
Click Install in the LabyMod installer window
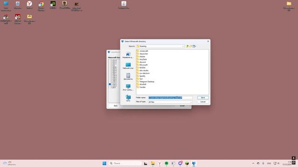(182, 106)
